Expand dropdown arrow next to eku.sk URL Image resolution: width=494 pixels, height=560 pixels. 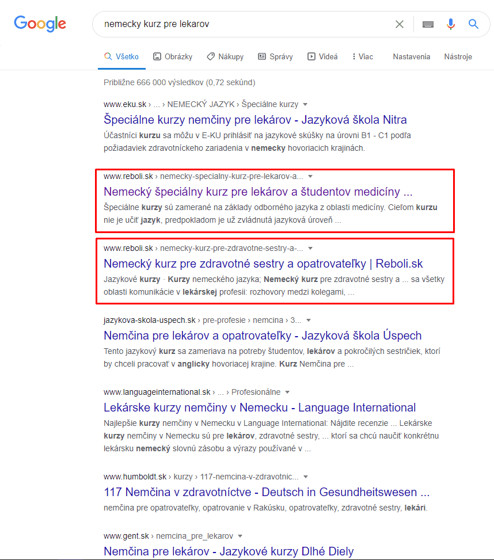click(305, 104)
